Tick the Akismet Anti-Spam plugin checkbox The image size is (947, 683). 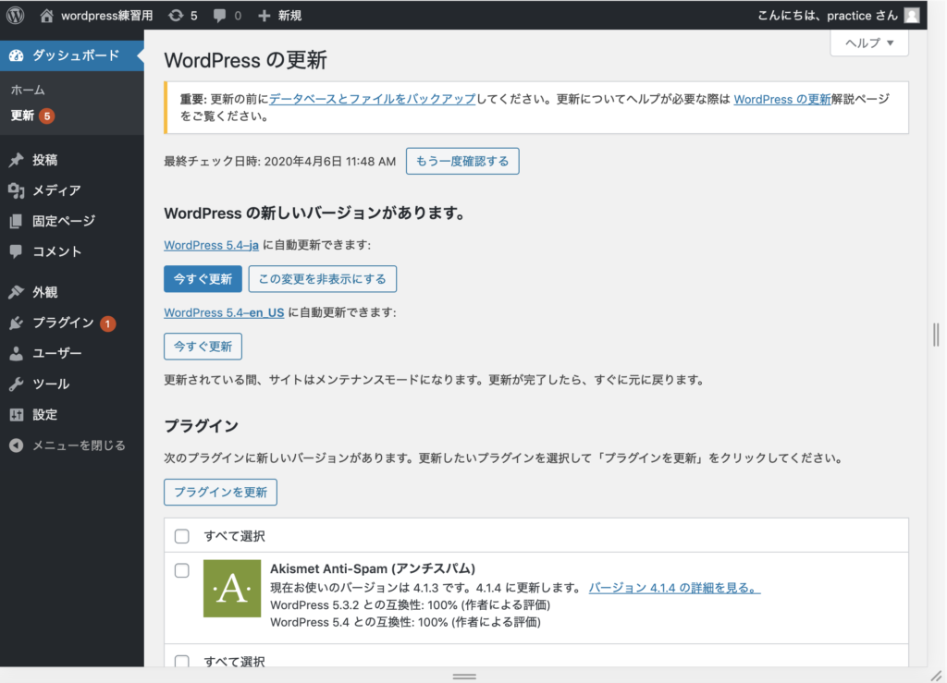point(182,570)
